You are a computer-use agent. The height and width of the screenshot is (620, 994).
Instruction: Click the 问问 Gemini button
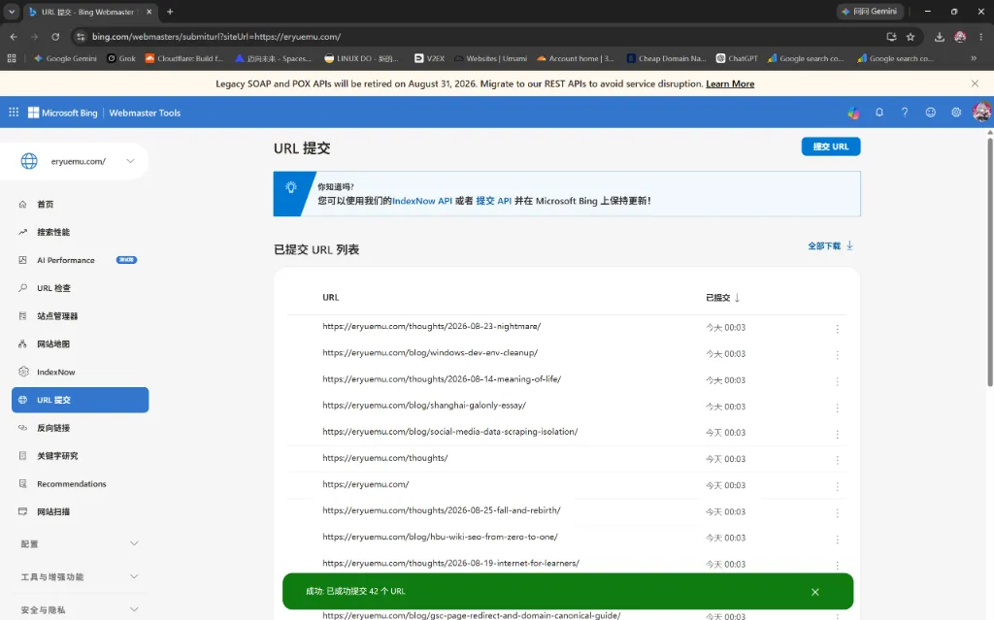pos(870,12)
